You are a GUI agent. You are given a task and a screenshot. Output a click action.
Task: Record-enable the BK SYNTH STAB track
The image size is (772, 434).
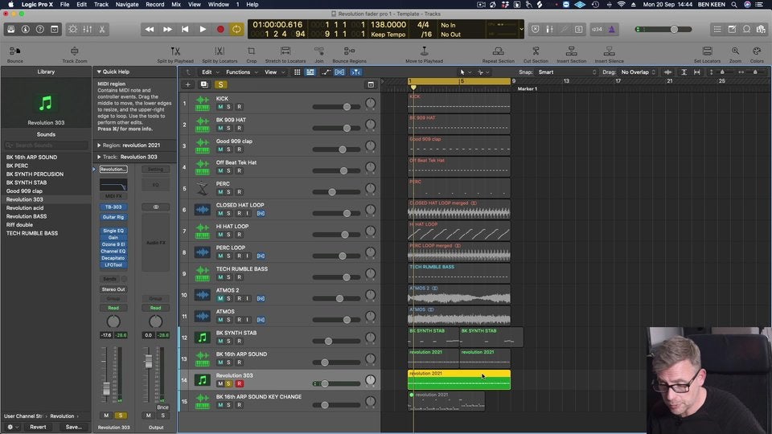(x=239, y=342)
